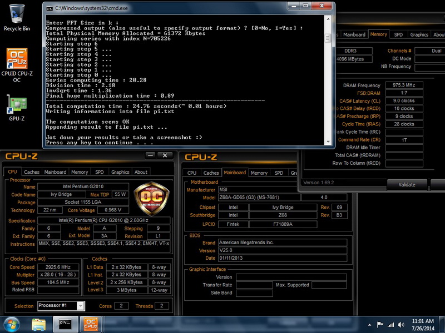445x333 pixels.
Task: Click the CAS# Latency value 9.0 clocks
Action: (x=404, y=101)
